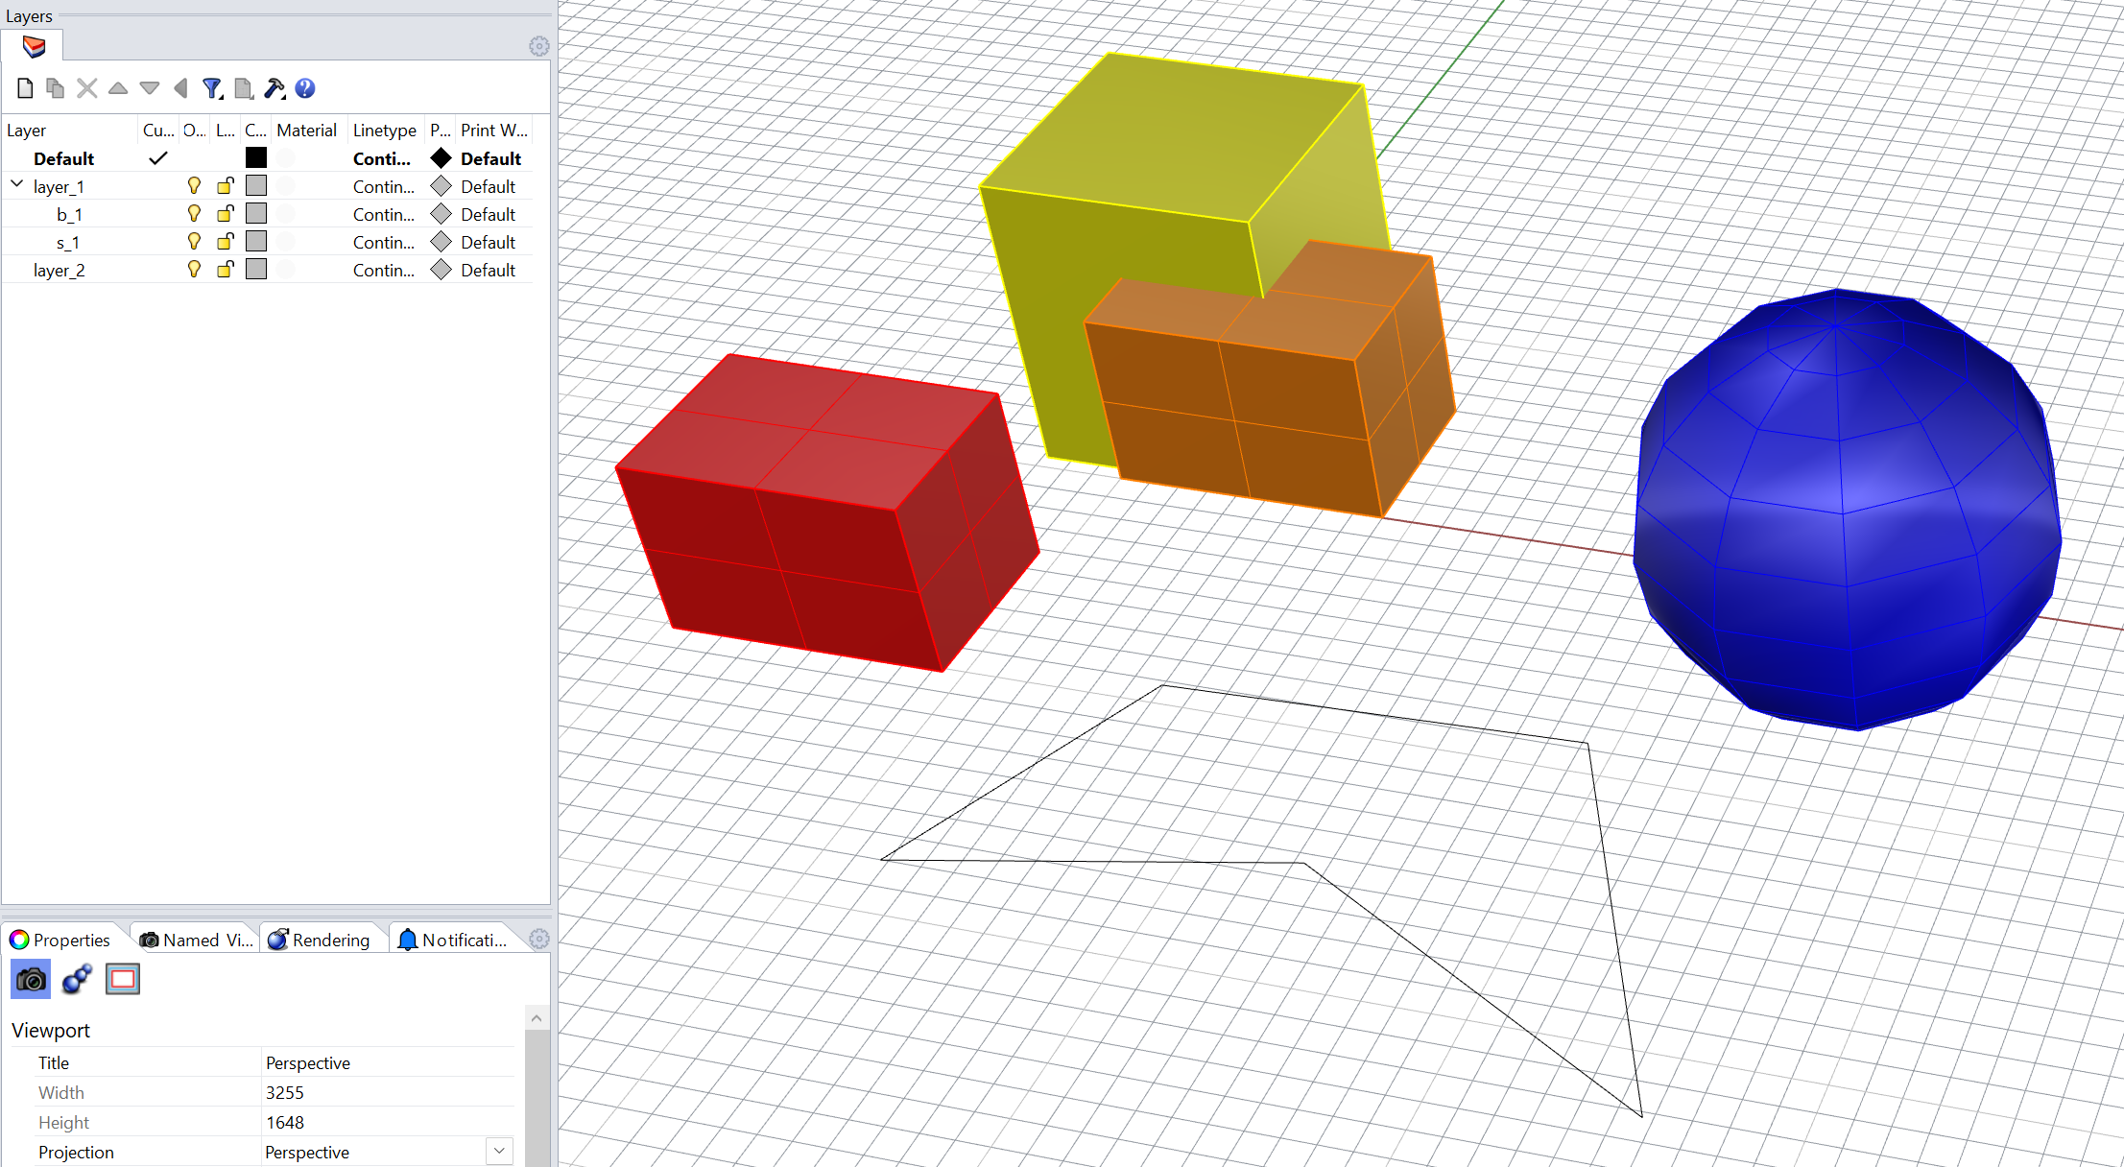Click the move up one parent arrow
Screen dimensions: 2124x1167
point(180,88)
